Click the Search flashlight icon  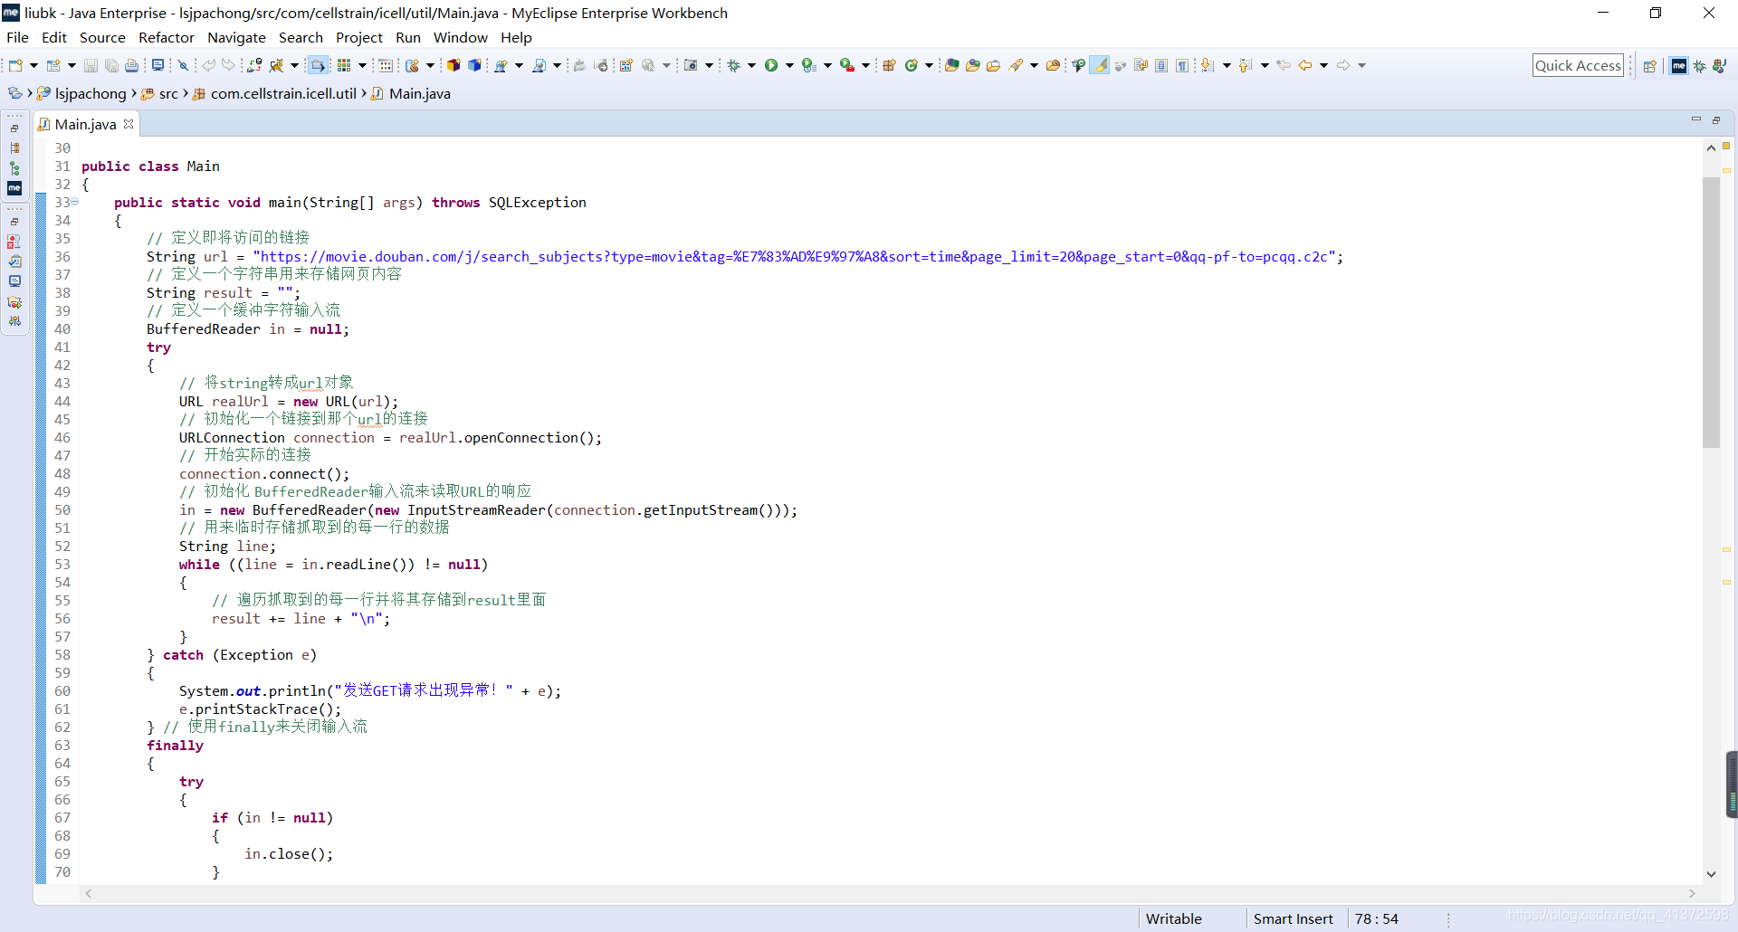(x=1016, y=65)
